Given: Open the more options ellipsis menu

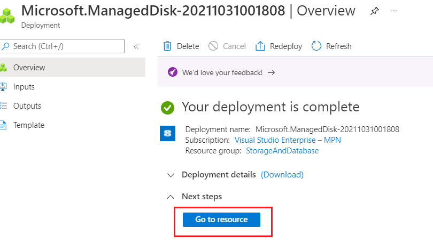Looking at the screenshot, I should [394, 11].
